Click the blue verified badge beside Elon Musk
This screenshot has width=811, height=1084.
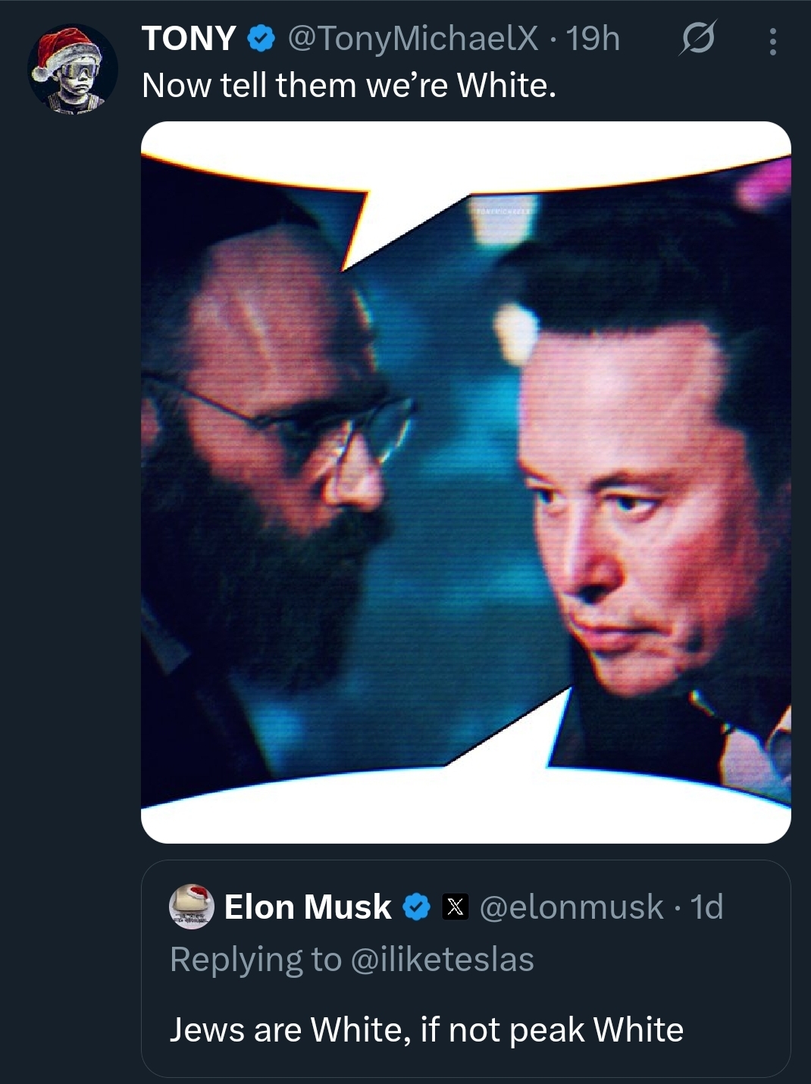416,907
